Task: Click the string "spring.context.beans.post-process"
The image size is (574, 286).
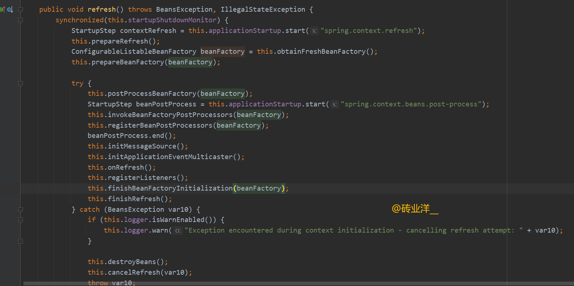Action: [x=411, y=105]
